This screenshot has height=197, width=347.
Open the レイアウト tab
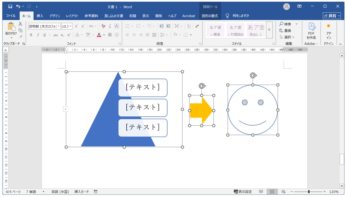pos(72,16)
